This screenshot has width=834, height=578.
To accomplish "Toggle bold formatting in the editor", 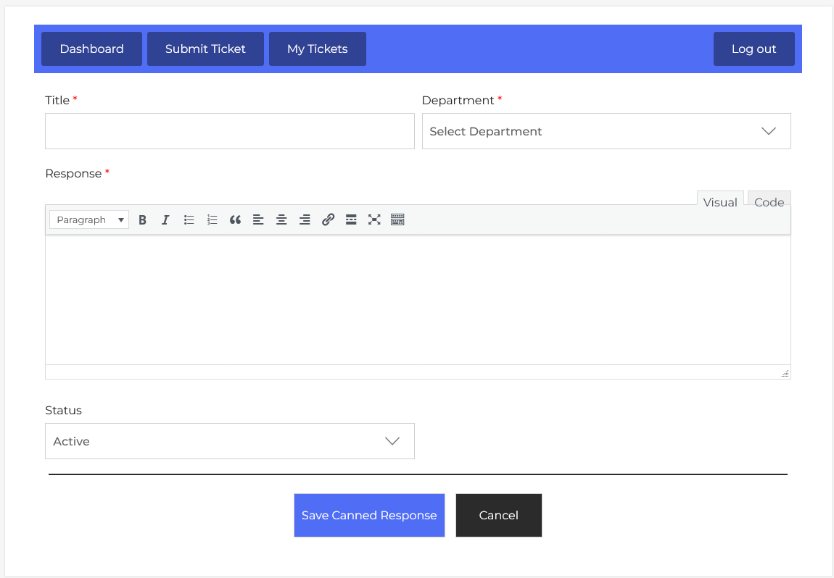I will pos(143,220).
